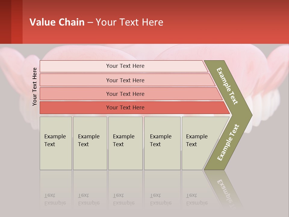Screen dimensions: 289x217
Task: Select the topmost lightest pink "Your Text Here" bar
Action: [x=125, y=66]
